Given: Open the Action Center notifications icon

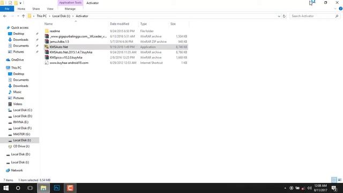Looking at the screenshot, I should pyautogui.click(x=334, y=188).
